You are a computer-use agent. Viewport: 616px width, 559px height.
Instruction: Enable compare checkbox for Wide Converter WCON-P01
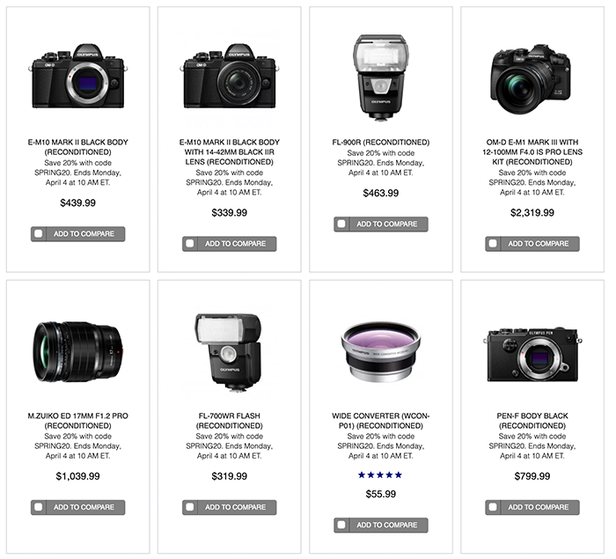342,525
